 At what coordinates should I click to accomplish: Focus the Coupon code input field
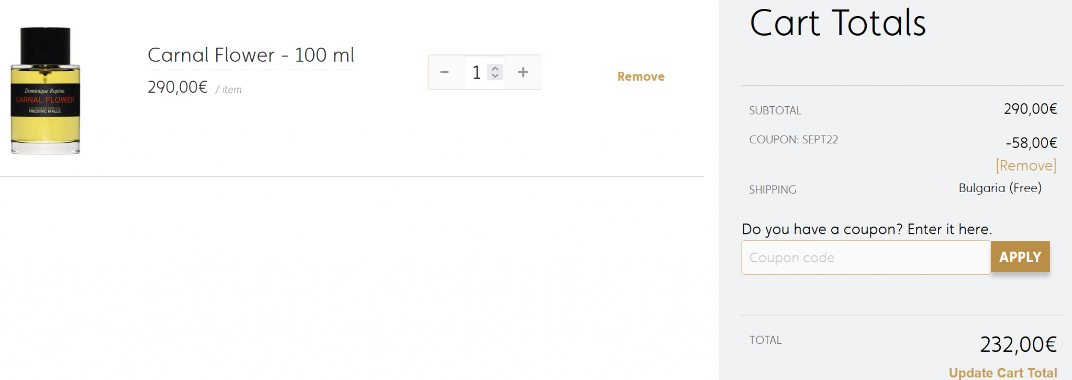coord(866,258)
